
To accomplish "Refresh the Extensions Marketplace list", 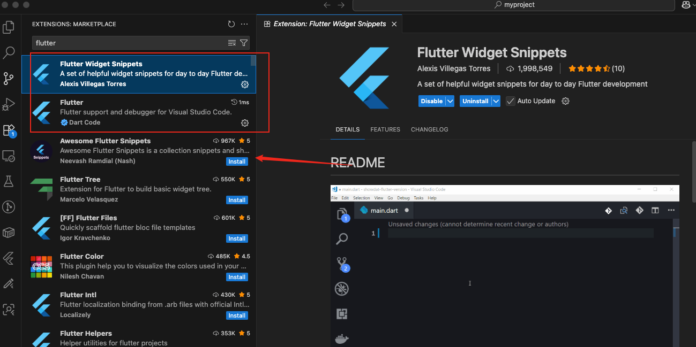I will [231, 24].
